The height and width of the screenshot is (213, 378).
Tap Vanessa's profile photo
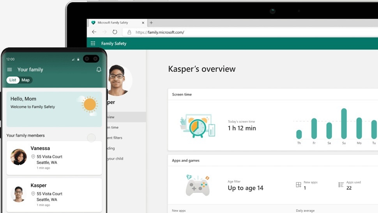tap(19, 157)
